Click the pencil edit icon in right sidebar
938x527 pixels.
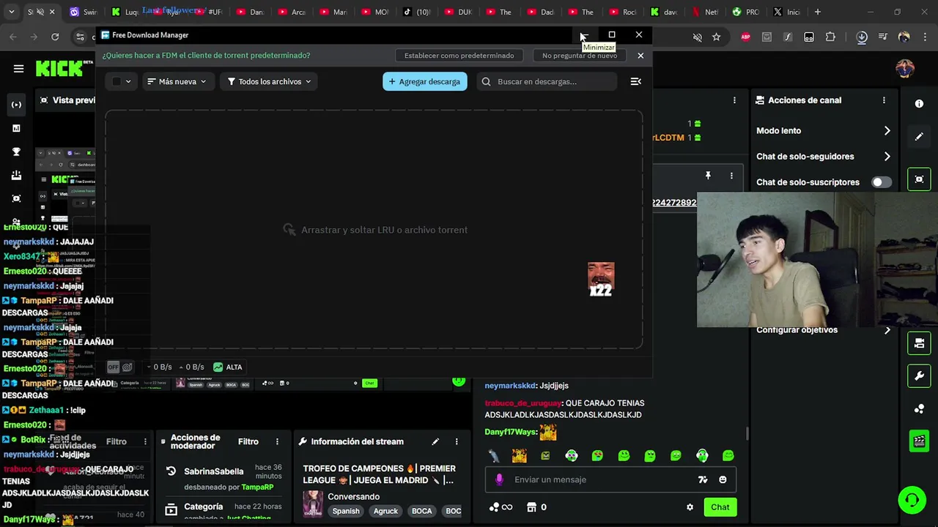point(919,137)
